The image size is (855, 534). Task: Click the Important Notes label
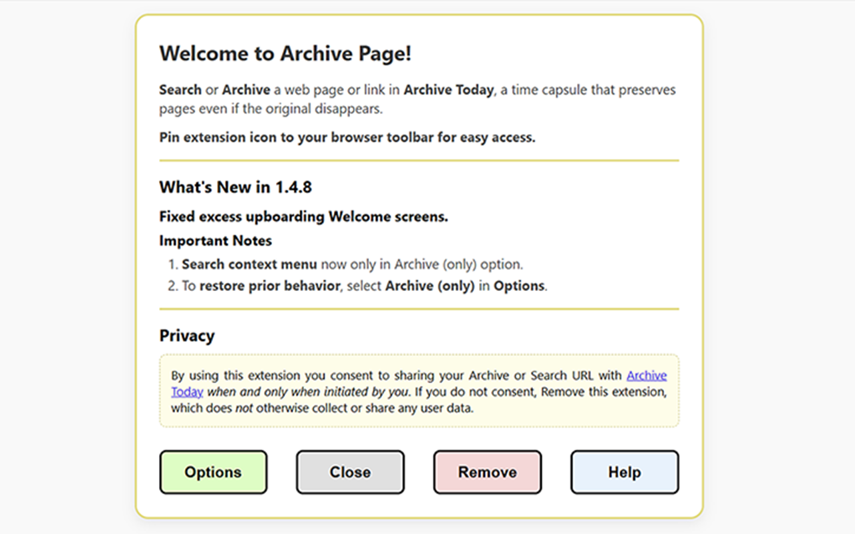(x=215, y=240)
